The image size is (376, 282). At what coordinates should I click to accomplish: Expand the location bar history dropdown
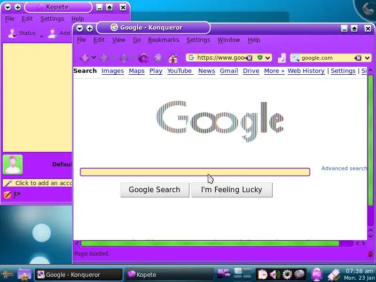pyautogui.click(x=267, y=58)
